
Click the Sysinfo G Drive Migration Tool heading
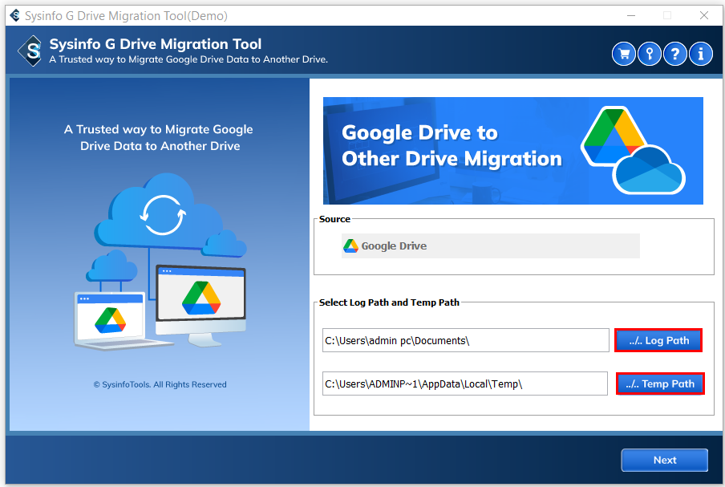click(156, 44)
